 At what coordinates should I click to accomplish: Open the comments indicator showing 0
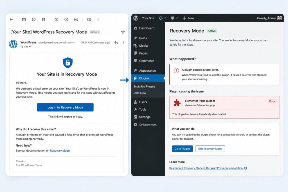(175, 18)
